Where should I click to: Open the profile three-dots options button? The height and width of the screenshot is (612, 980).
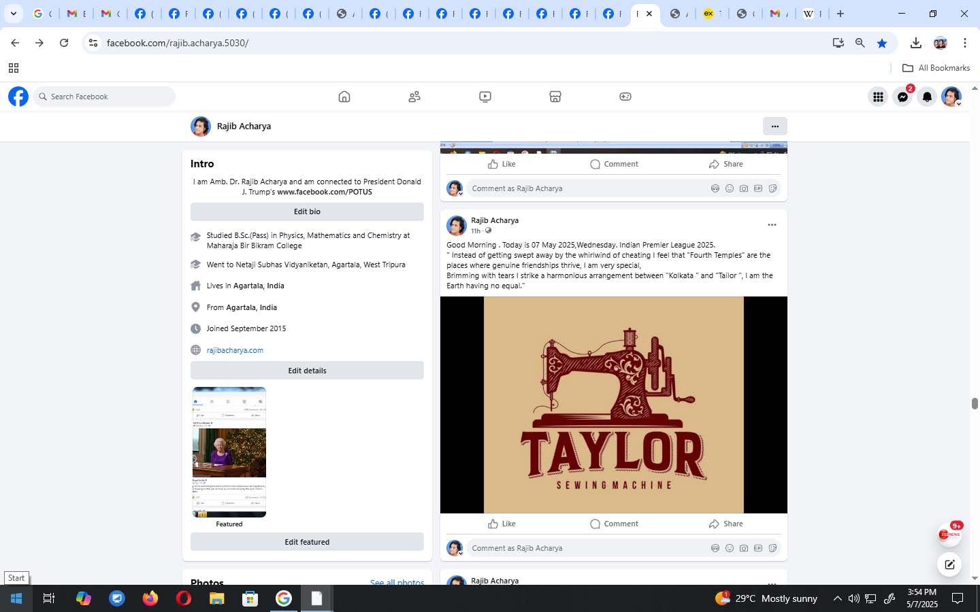pos(775,126)
